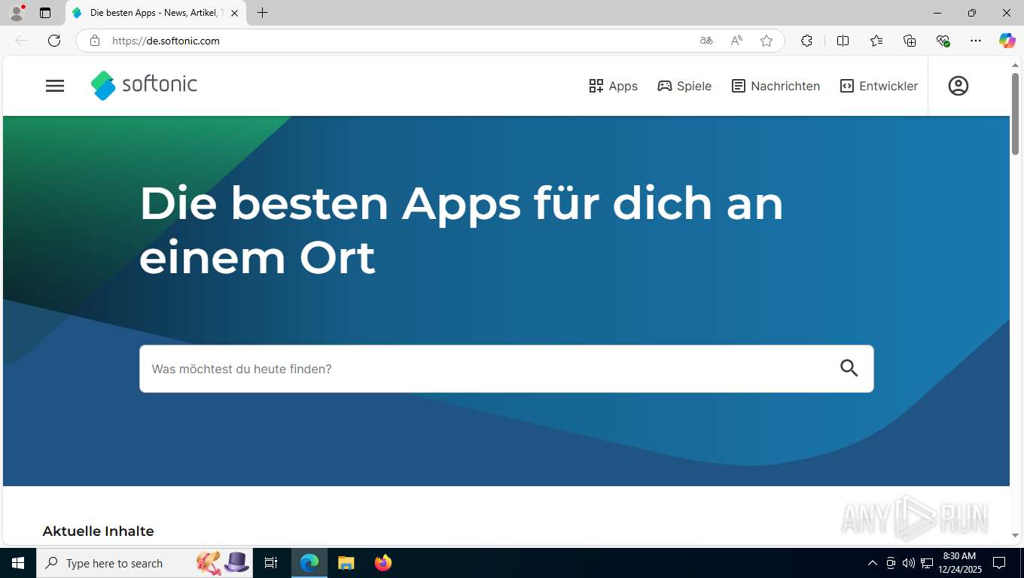Viewport: 1024px width, 578px height.
Task: Open the Spiele section
Action: 684,86
